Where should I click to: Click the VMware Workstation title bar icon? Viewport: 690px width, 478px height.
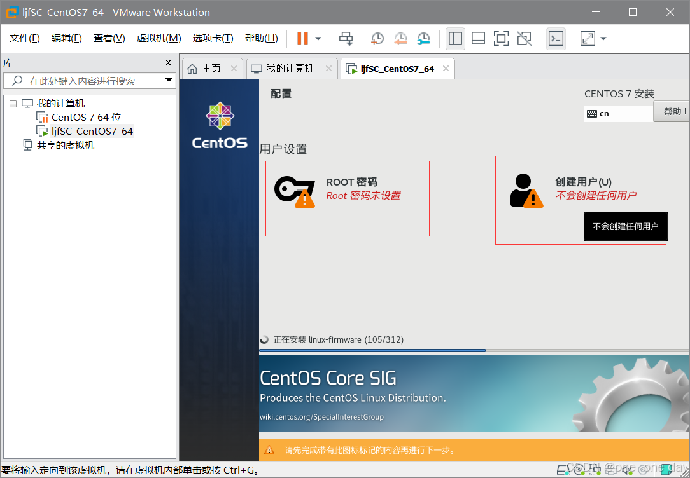12,12
